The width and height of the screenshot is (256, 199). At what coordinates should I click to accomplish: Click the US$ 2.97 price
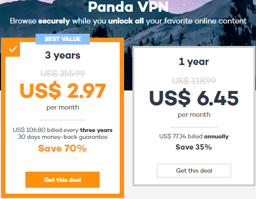pos(63,90)
